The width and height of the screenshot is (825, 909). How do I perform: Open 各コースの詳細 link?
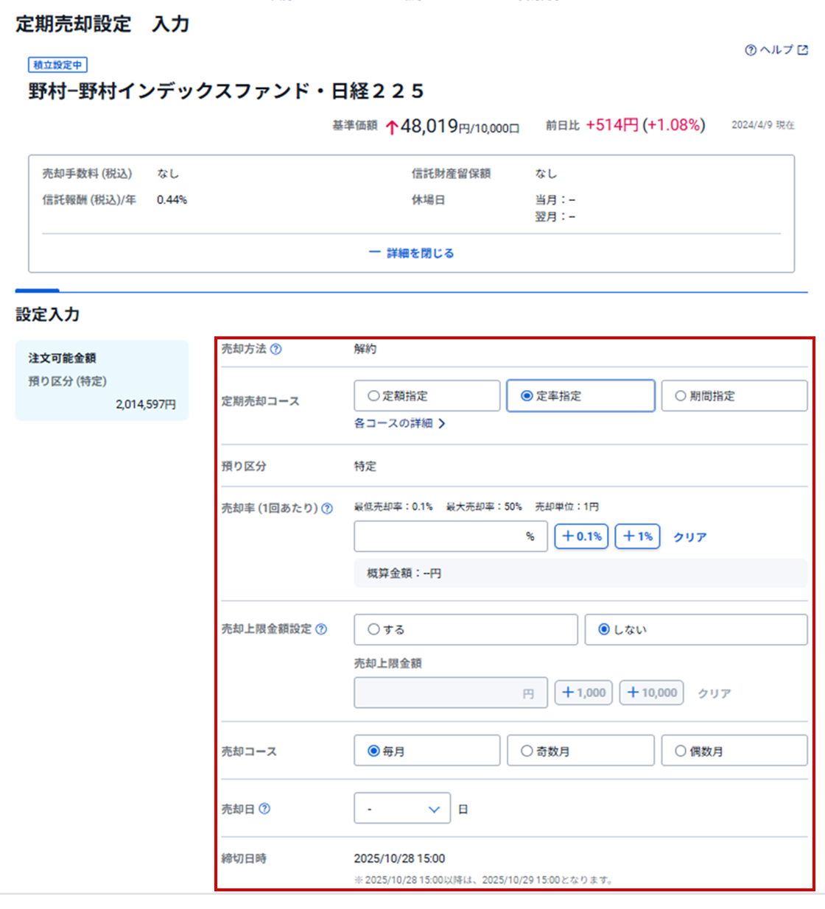pyautogui.click(x=399, y=423)
